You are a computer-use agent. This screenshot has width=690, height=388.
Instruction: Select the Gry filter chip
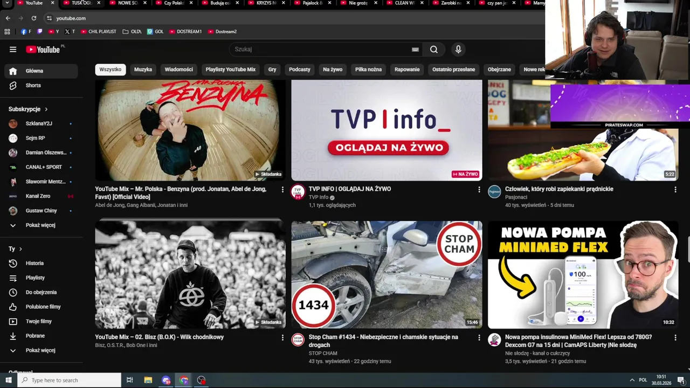(x=272, y=70)
